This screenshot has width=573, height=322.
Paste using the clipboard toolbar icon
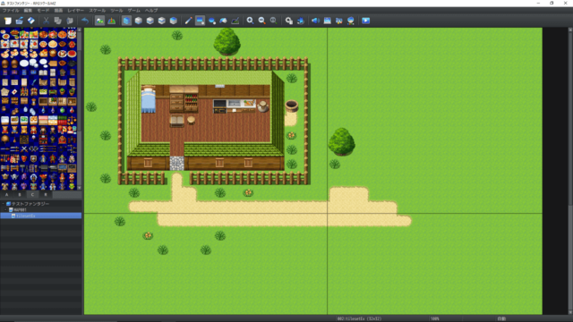(70, 21)
